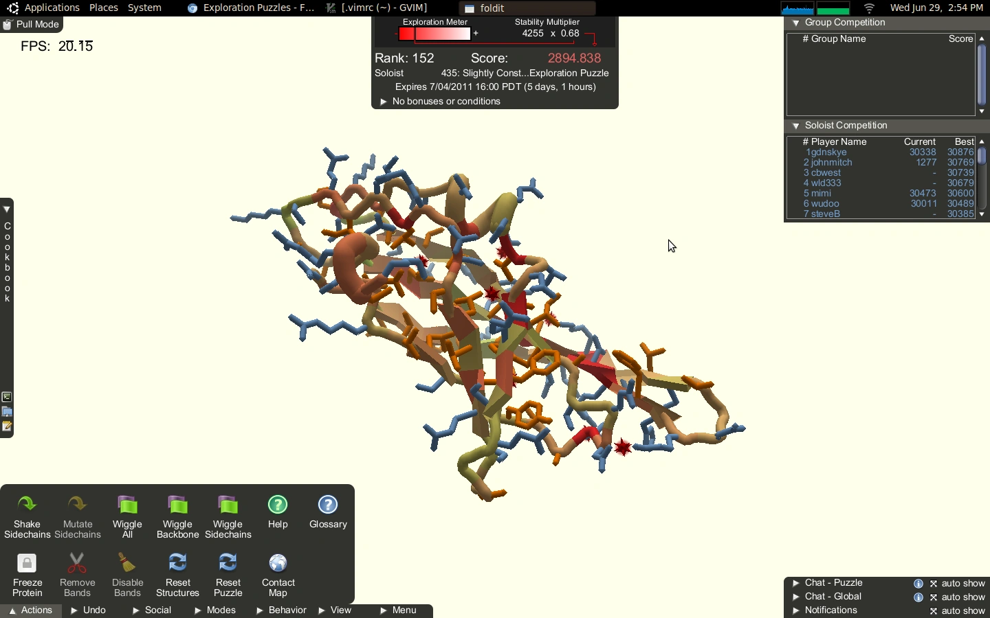Click the Pull Mode hand icon
The height and width of the screenshot is (618, 990).
coord(8,25)
